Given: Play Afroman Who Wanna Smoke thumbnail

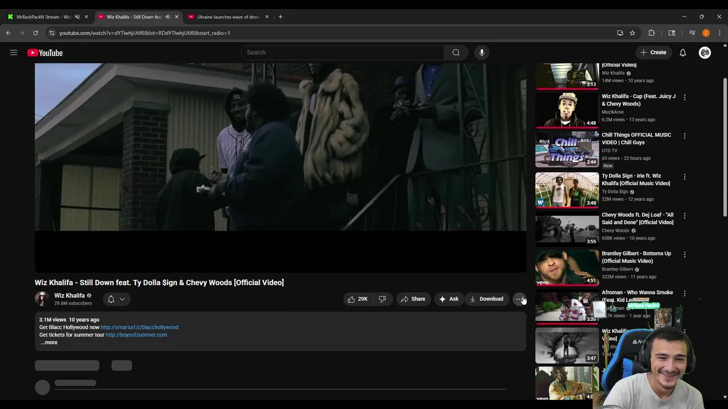Looking at the screenshot, I should (567, 307).
